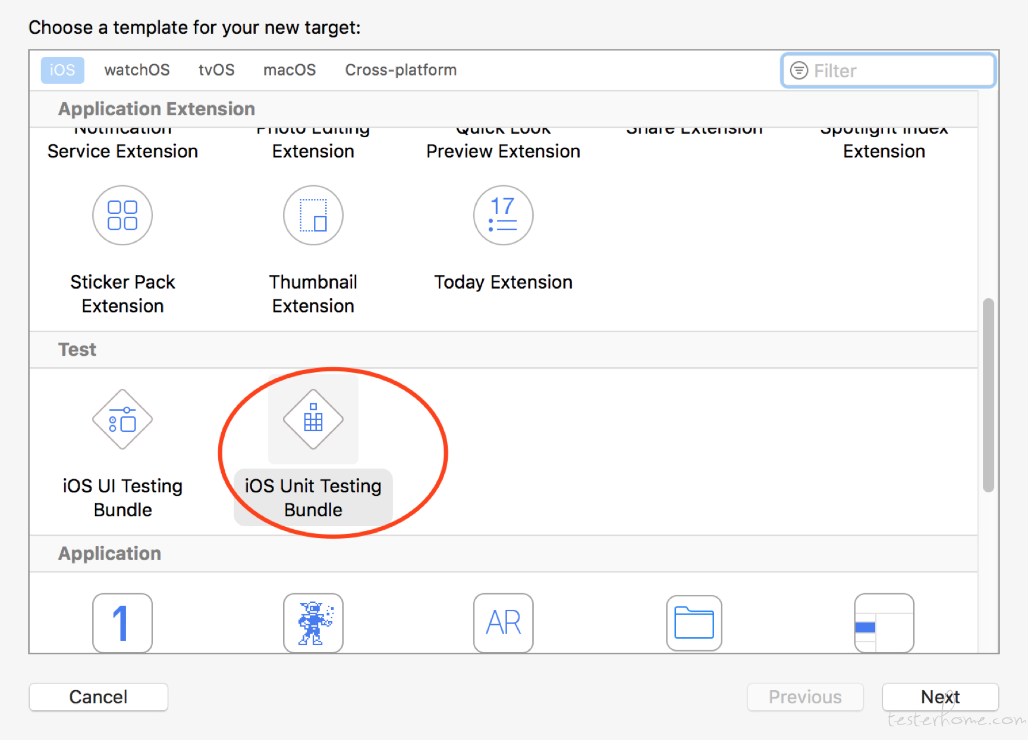This screenshot has height=740, width=1028.
Task: Switch to the Cross-platform tab
Action: tap(401, 70)
